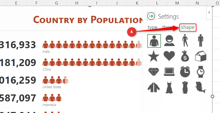Click the 316,933 population value
Image resolution: width=220 pixels, height=113 pixels.
point(18,45)
